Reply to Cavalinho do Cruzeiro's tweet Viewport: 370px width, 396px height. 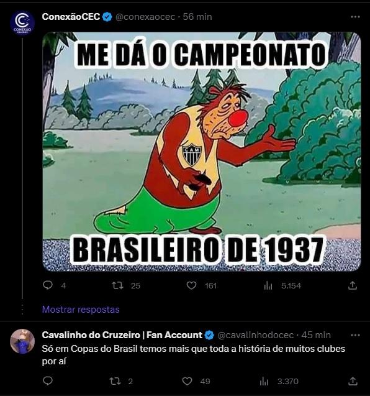[48, 381]
